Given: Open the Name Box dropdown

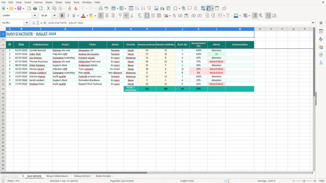Looking at the screenshot, I should [x=27, y=23].
